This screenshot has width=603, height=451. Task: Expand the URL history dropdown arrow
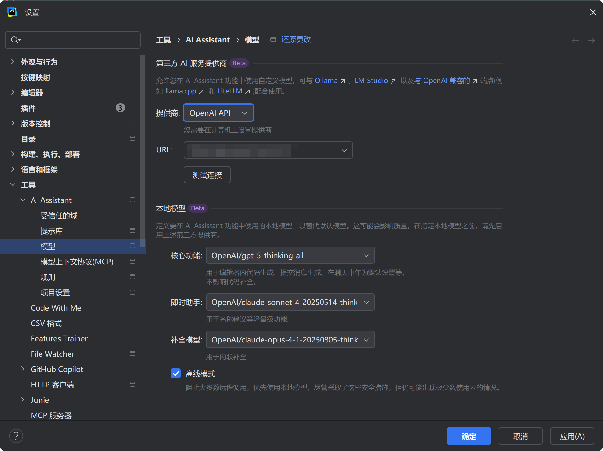coord(344,150)
